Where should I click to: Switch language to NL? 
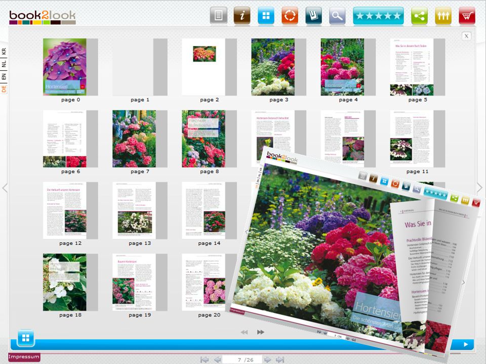[x=4, y=64]
